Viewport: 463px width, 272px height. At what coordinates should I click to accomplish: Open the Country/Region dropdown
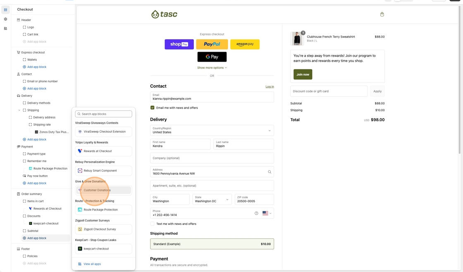(212, 130)
